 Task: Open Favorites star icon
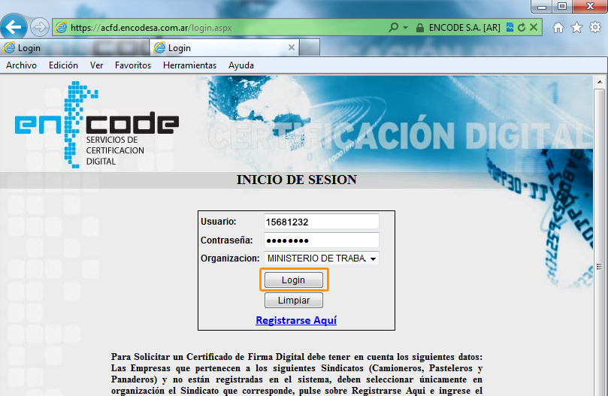(576, 28)
